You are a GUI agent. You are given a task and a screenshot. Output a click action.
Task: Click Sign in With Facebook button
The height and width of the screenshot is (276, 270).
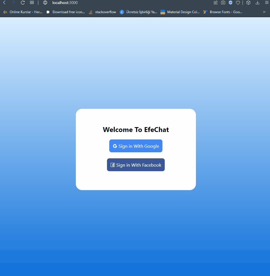coord(136,165)
